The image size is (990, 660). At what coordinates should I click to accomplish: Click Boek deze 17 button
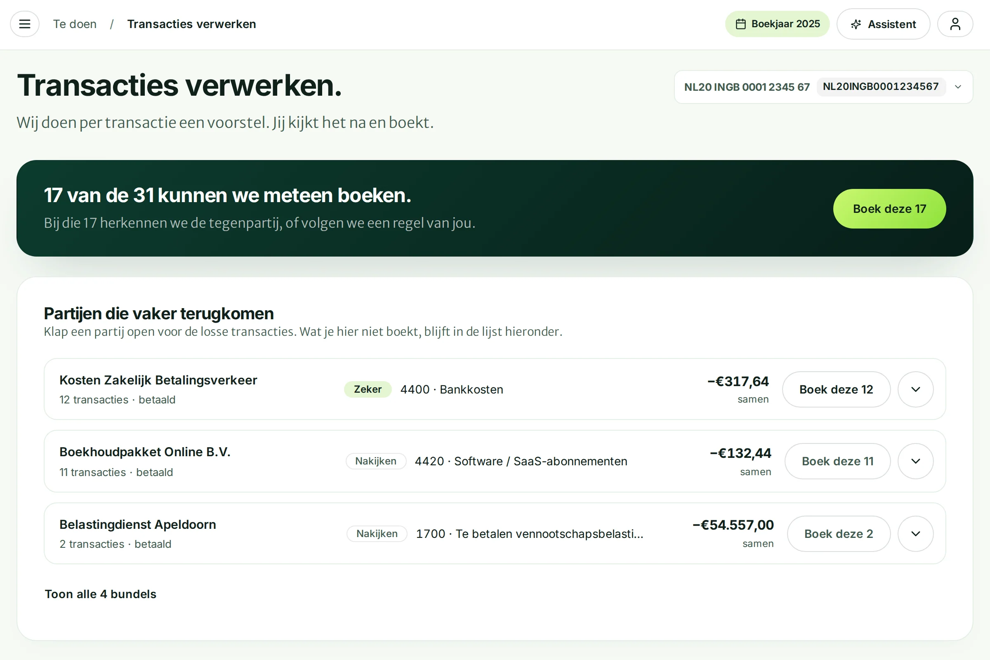pos(889,209)
